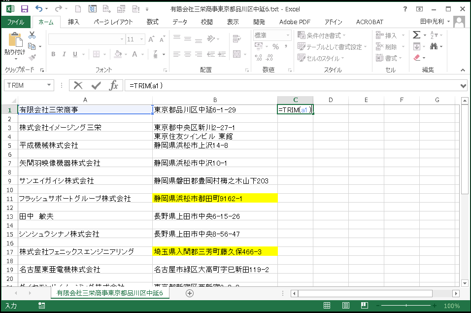Open Sort and Filter tool

point(434,35)
